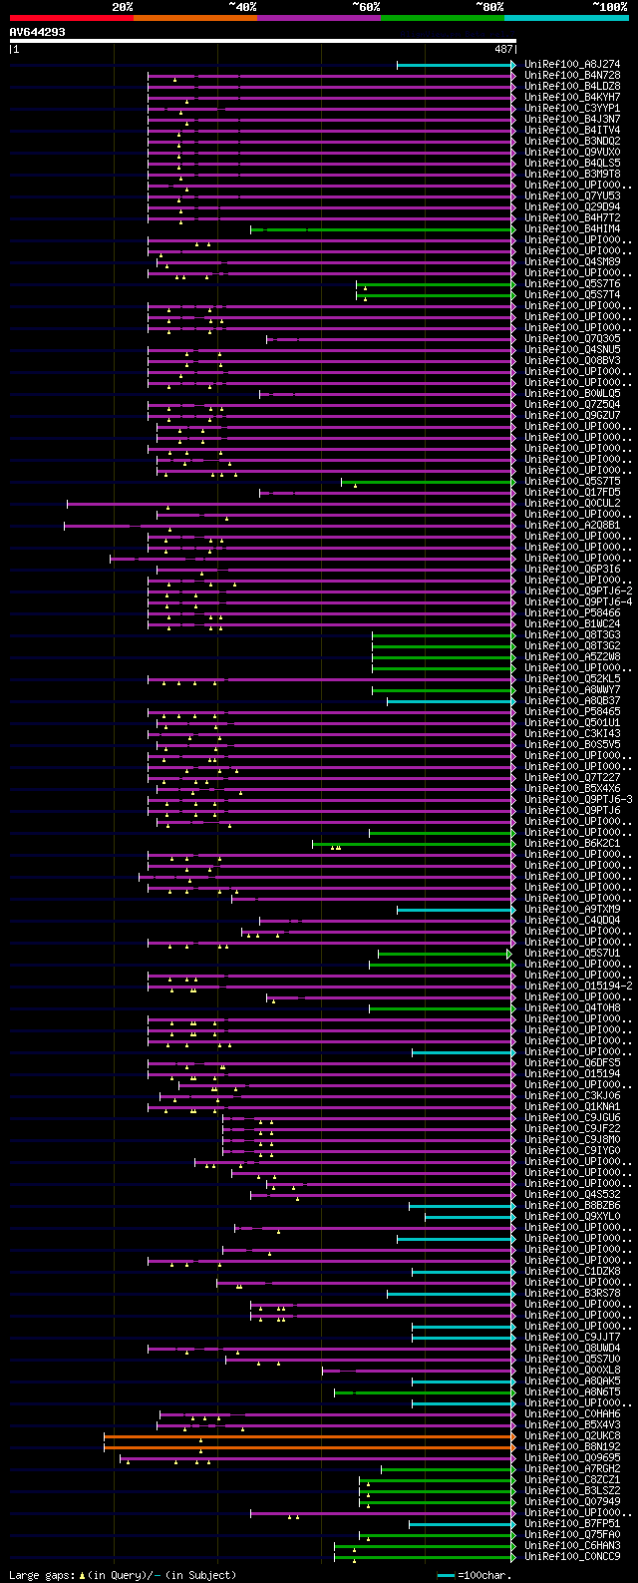Viewport: 638px width, 1583px height.
Task: Select UniRef100_Q17FD5 label
Action: click(x=572, y=493)
